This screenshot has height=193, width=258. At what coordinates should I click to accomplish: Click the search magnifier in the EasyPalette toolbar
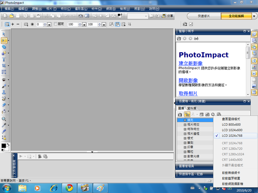213,115
